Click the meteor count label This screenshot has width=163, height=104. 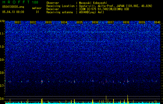[37, 8]
